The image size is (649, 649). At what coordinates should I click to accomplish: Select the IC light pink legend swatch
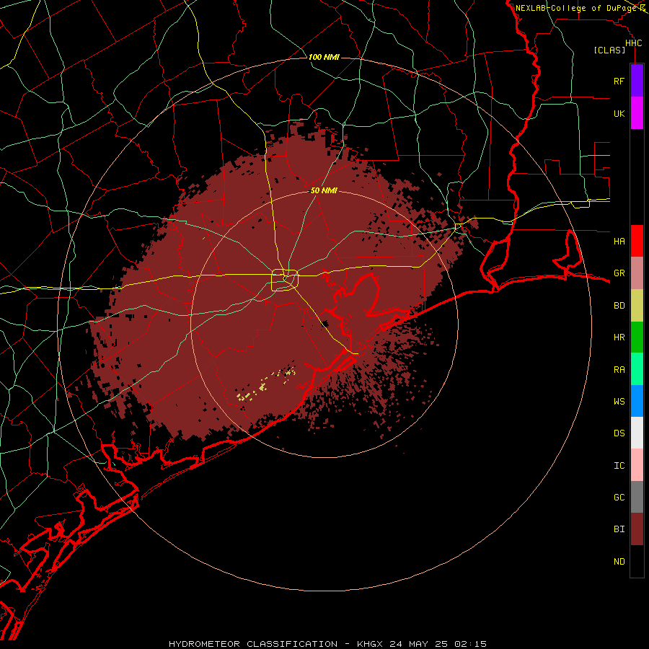(x=637, y=465)
